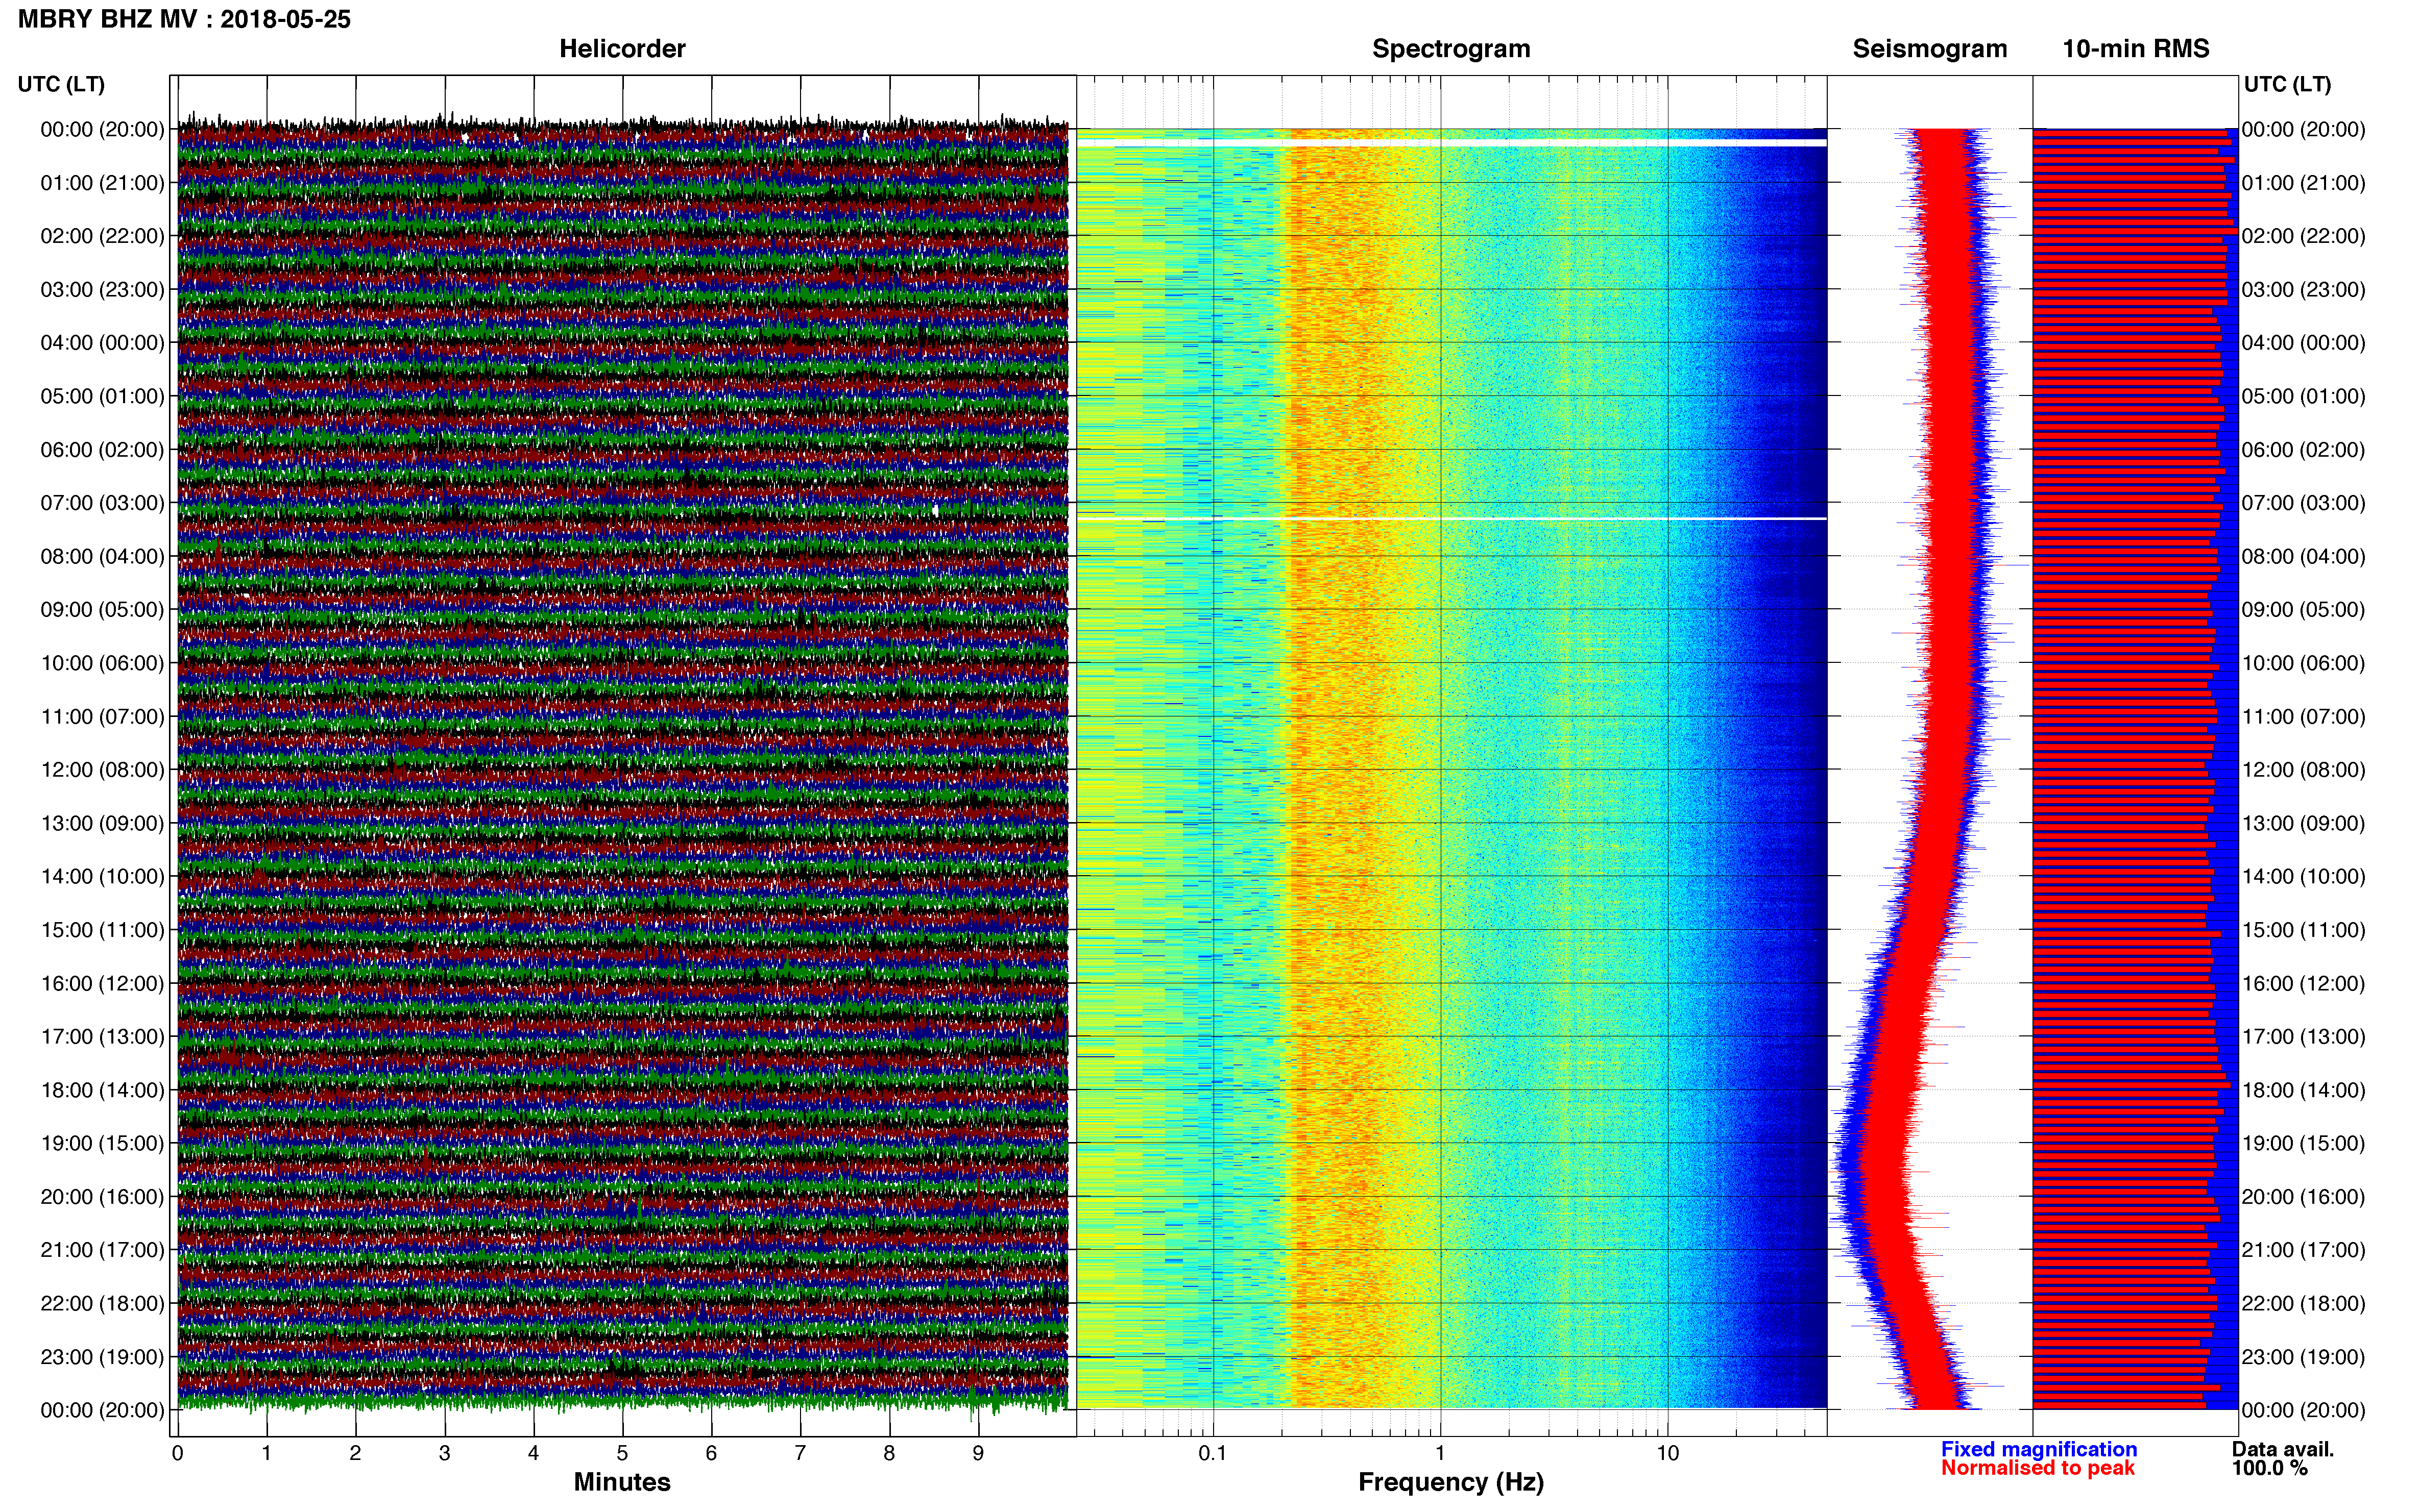This screenshot has height=1512, width=2420.
Task: Click left time label '08:00 (04:00)'
Action: click(x=102, y=556)
